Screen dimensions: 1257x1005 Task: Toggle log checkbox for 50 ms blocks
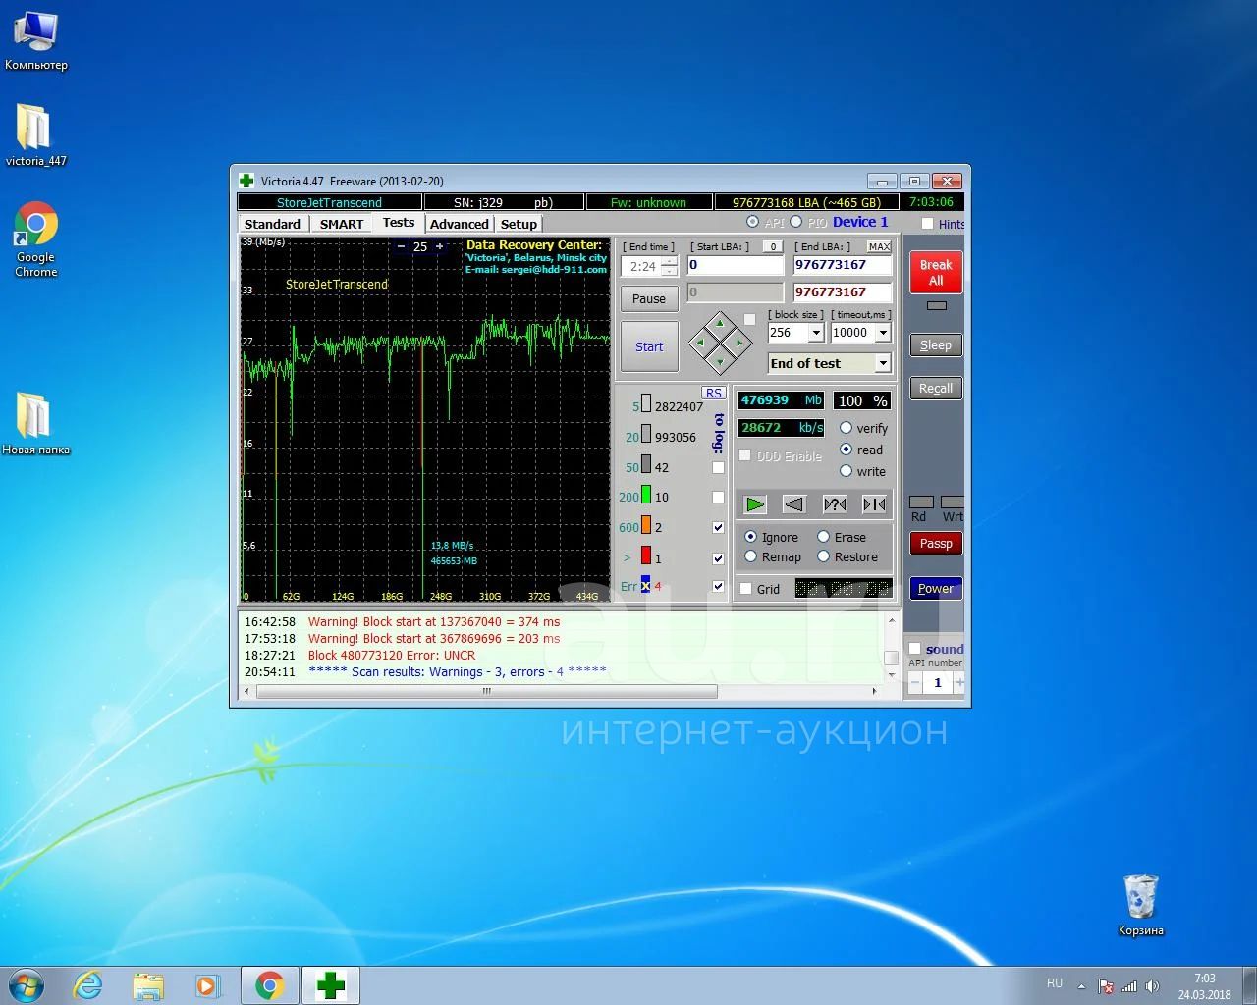[718, 467]
